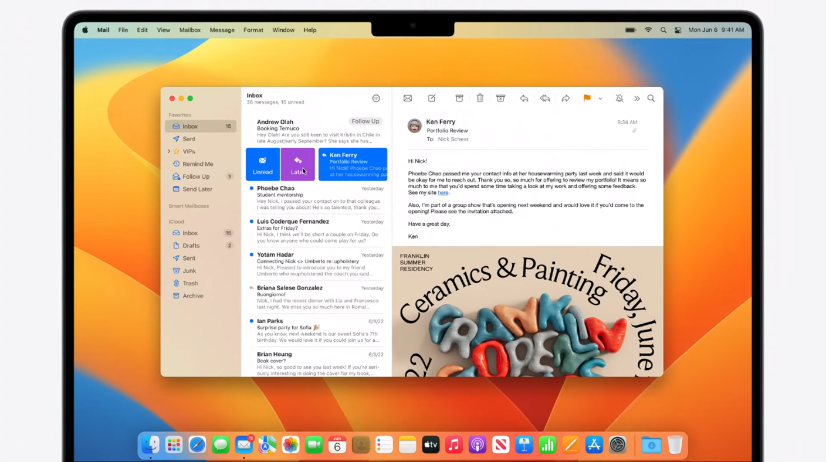Open Control Center in menu bar

pyautogui.click(x=678, y=30)
